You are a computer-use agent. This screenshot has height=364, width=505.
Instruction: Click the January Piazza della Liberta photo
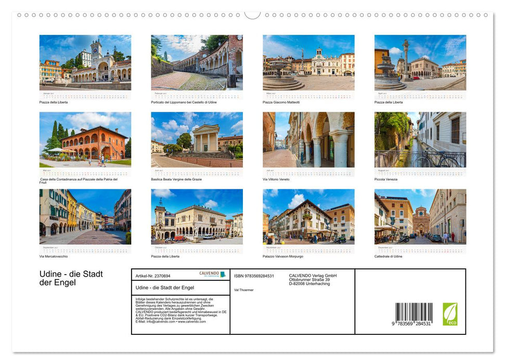85,62
